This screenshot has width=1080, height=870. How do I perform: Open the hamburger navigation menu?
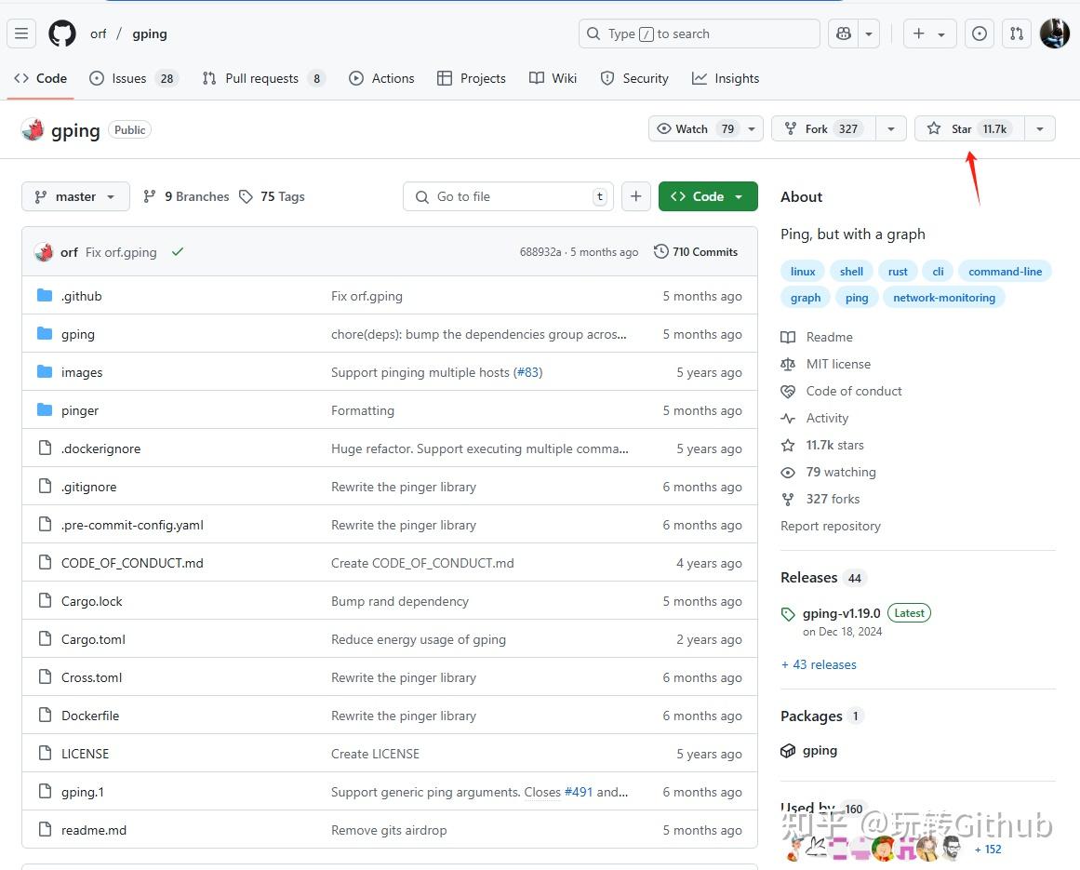click(x=21, y=33)
